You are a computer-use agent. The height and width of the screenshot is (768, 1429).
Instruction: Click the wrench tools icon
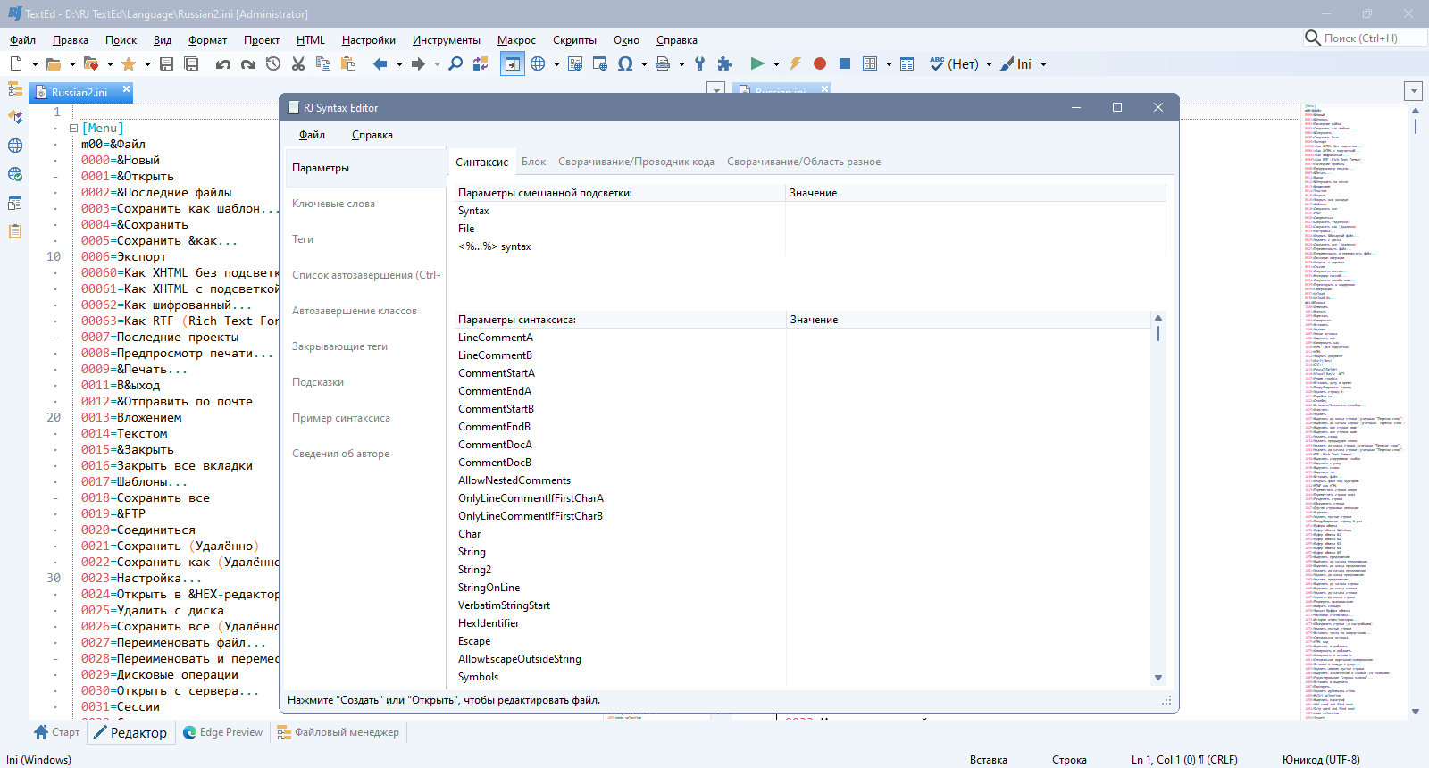pyautogui.click(x=699, y=63)
